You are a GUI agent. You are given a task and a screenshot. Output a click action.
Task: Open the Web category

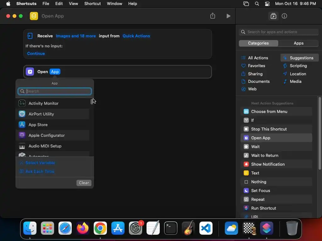tap(252, 89)
